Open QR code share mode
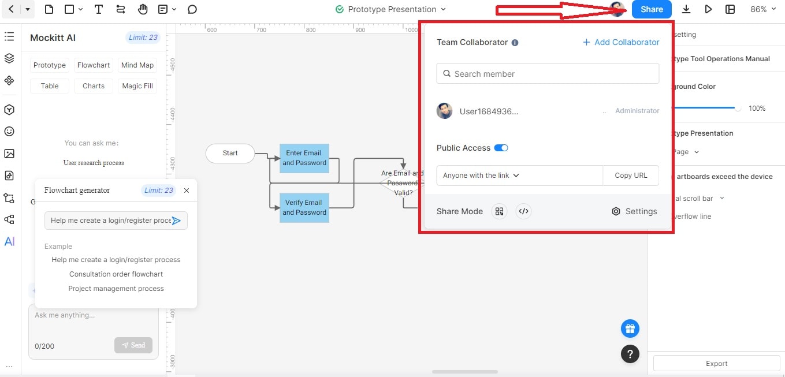Viewport: 785px width, 377px height. (499, 211)
